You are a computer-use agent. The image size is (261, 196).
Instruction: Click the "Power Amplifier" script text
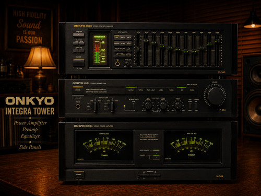pyautogui.click(x=30, y=123)
